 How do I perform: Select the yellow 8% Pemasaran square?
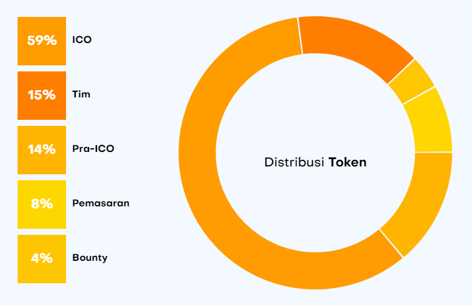point(42,204)
